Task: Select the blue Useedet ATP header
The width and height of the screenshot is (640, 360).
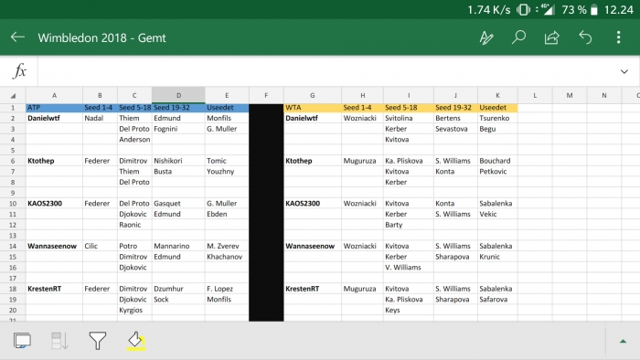Action: (227, 108)
